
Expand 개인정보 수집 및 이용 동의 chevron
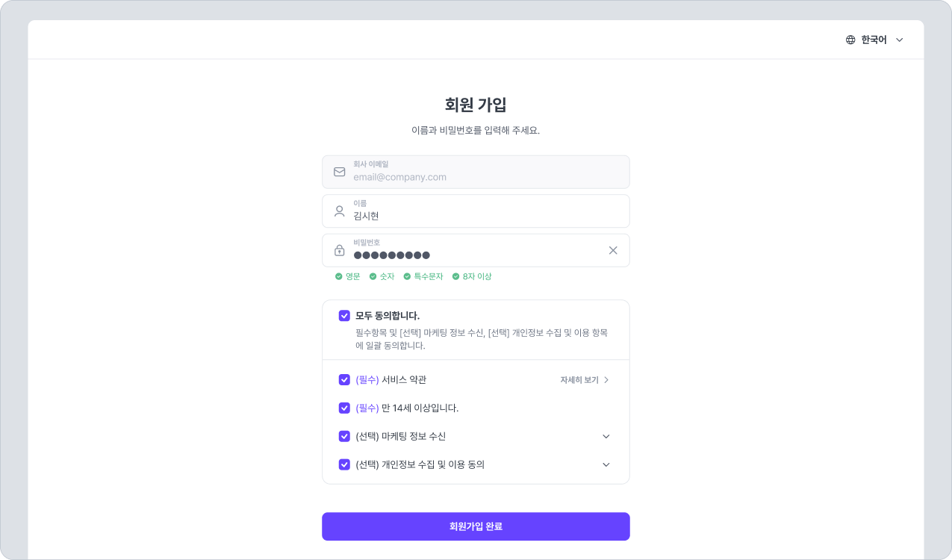[606, 464]
